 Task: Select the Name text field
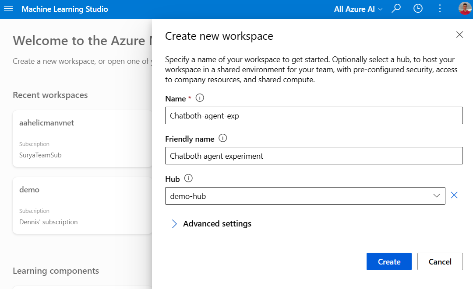click(x=314, y=115)
